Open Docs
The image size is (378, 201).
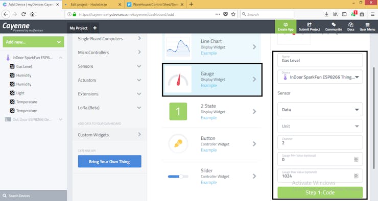(x=351, y=27)
